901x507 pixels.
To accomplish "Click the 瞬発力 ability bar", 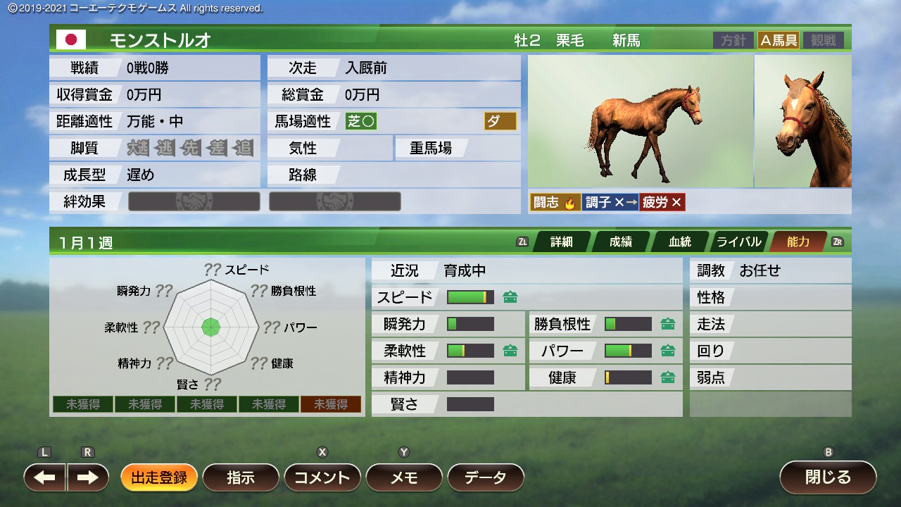I will [470, 324].
